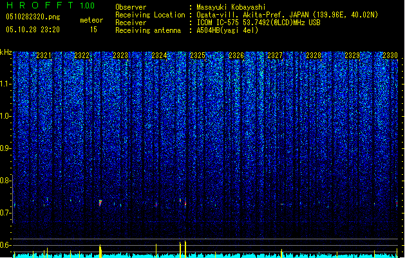Click the meteor count value 15
Screen dimensions: 405x258
pyautogui.click(x=93, y=30)
